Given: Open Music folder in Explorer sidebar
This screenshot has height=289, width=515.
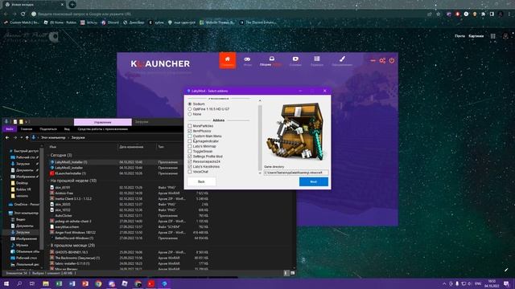Looking at the screenshot, I should coord(19,245).
